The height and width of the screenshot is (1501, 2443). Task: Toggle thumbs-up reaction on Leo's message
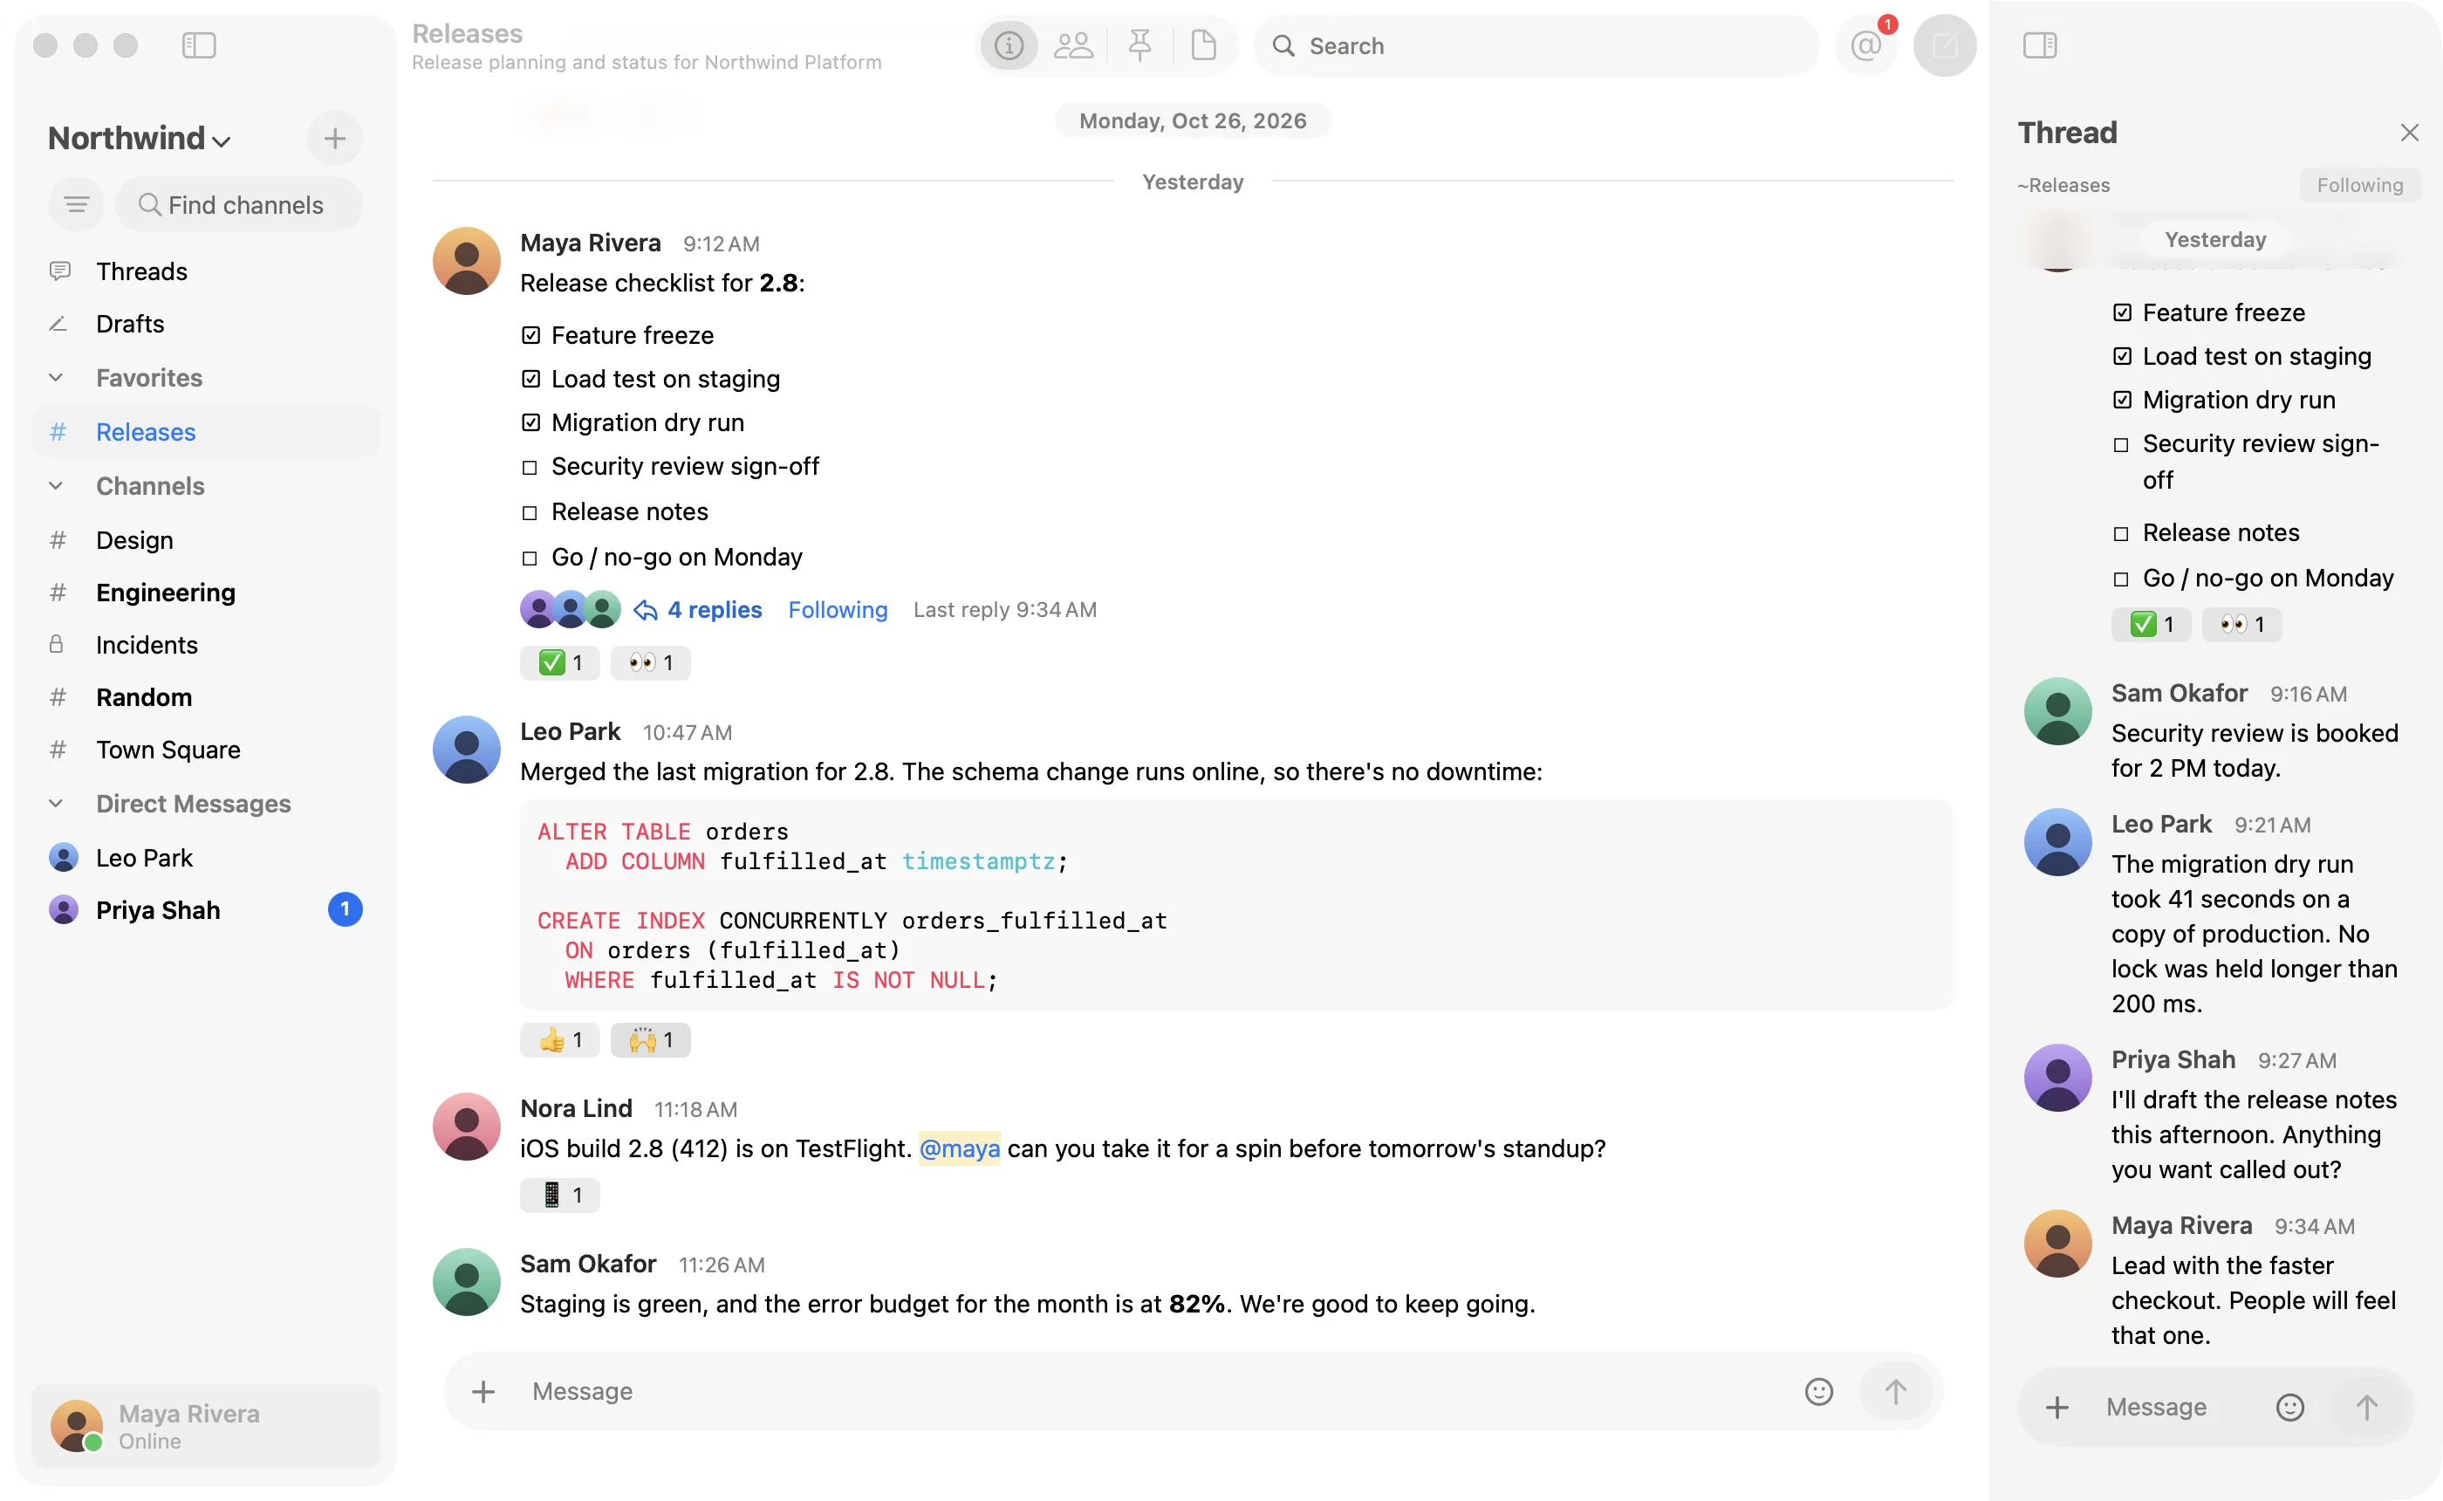(x=559, y=1040)
